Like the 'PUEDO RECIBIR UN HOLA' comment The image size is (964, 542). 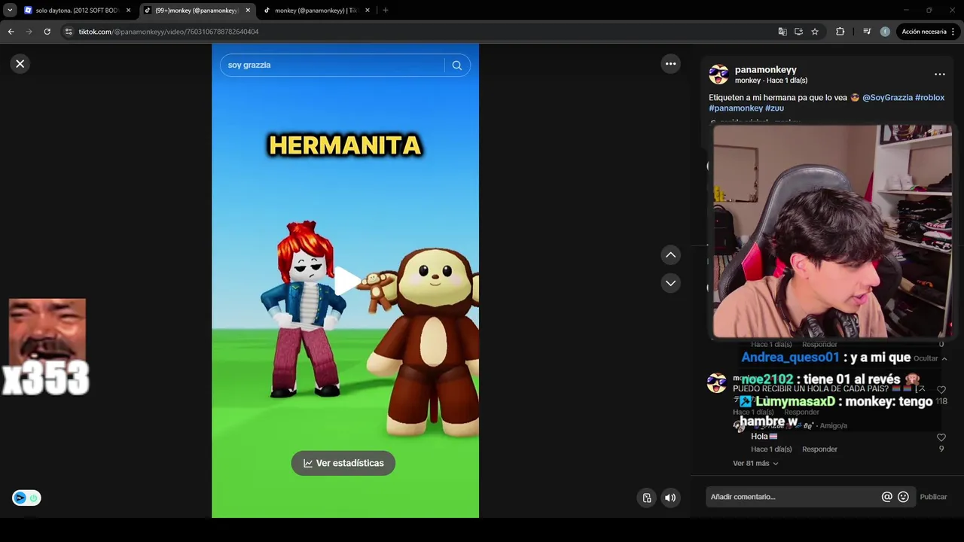coord(941,390)
